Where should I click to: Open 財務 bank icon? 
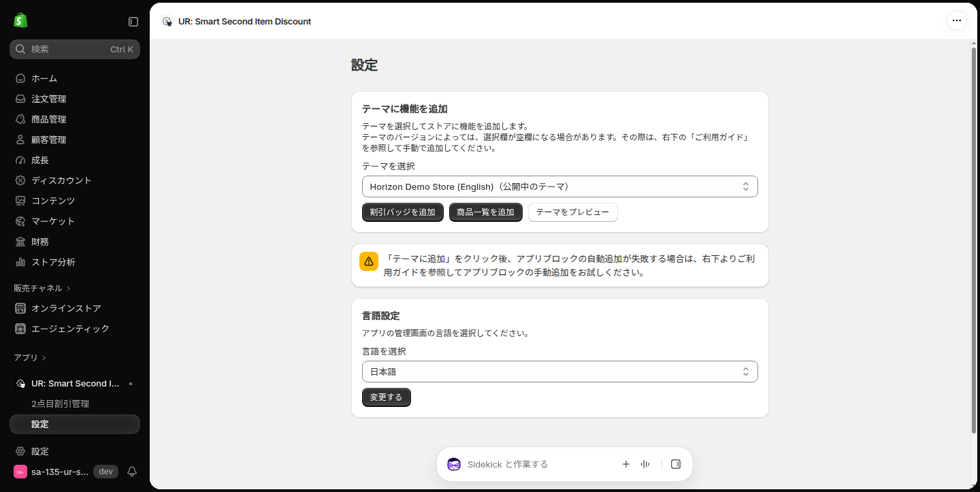pos(20,242)
